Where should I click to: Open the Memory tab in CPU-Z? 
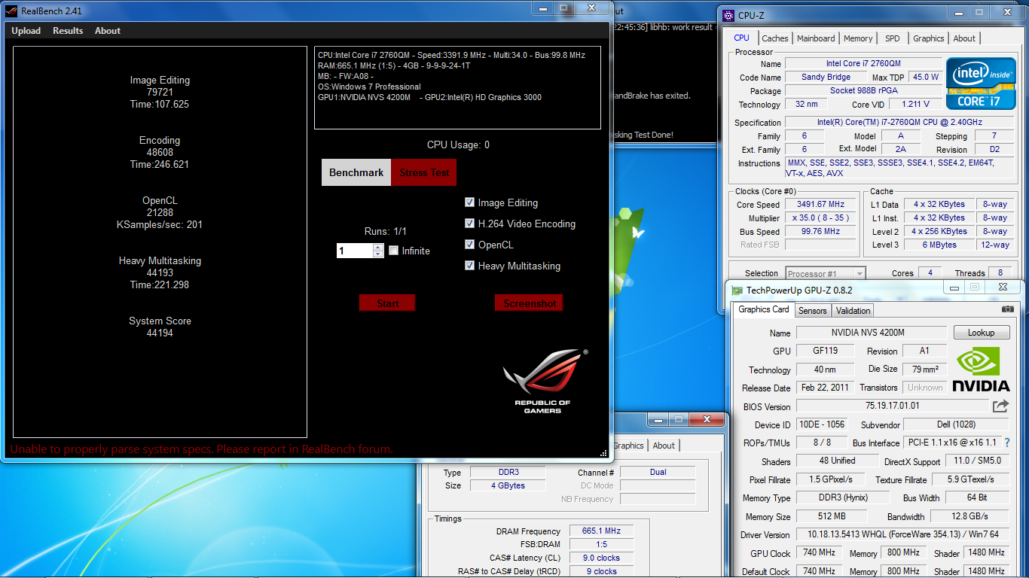point(858,38)
